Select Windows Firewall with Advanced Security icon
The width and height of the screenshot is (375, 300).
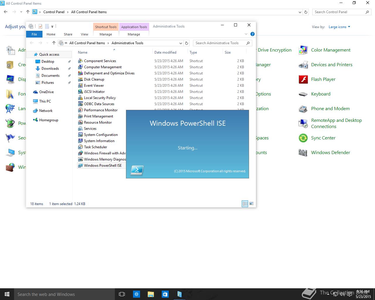point(80,153)
